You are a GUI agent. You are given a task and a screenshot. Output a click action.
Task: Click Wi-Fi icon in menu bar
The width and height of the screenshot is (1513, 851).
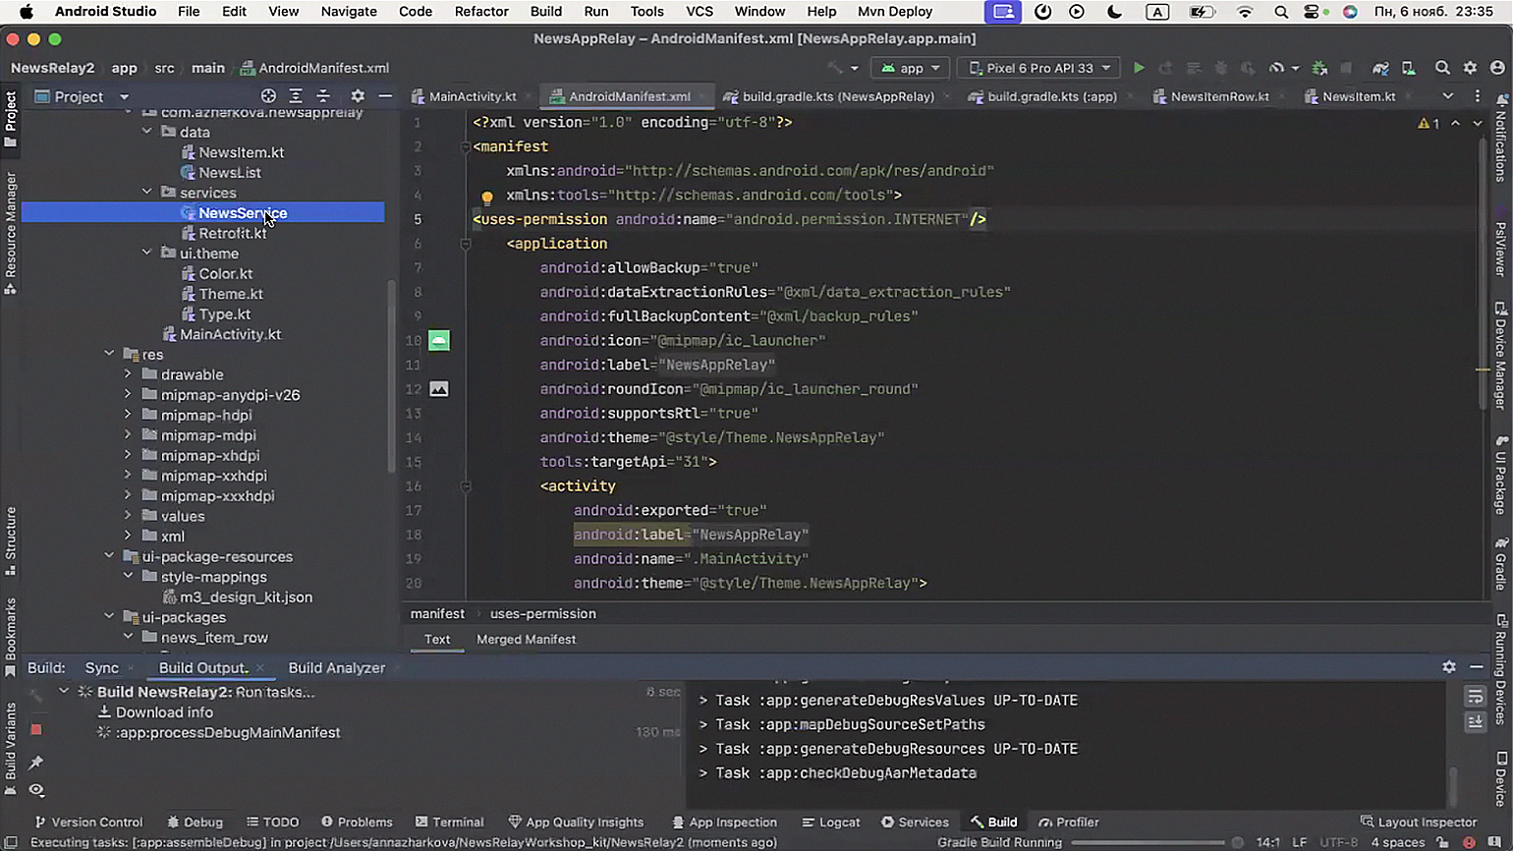[x=1245, y=12]
